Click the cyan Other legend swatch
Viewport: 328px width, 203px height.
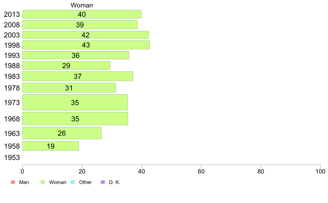click(73, 182)
